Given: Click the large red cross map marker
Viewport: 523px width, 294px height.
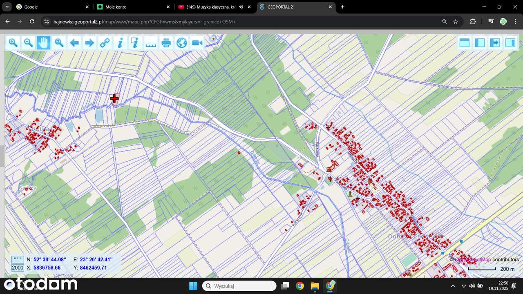Looking at the screenshot, I should point(114,98).
